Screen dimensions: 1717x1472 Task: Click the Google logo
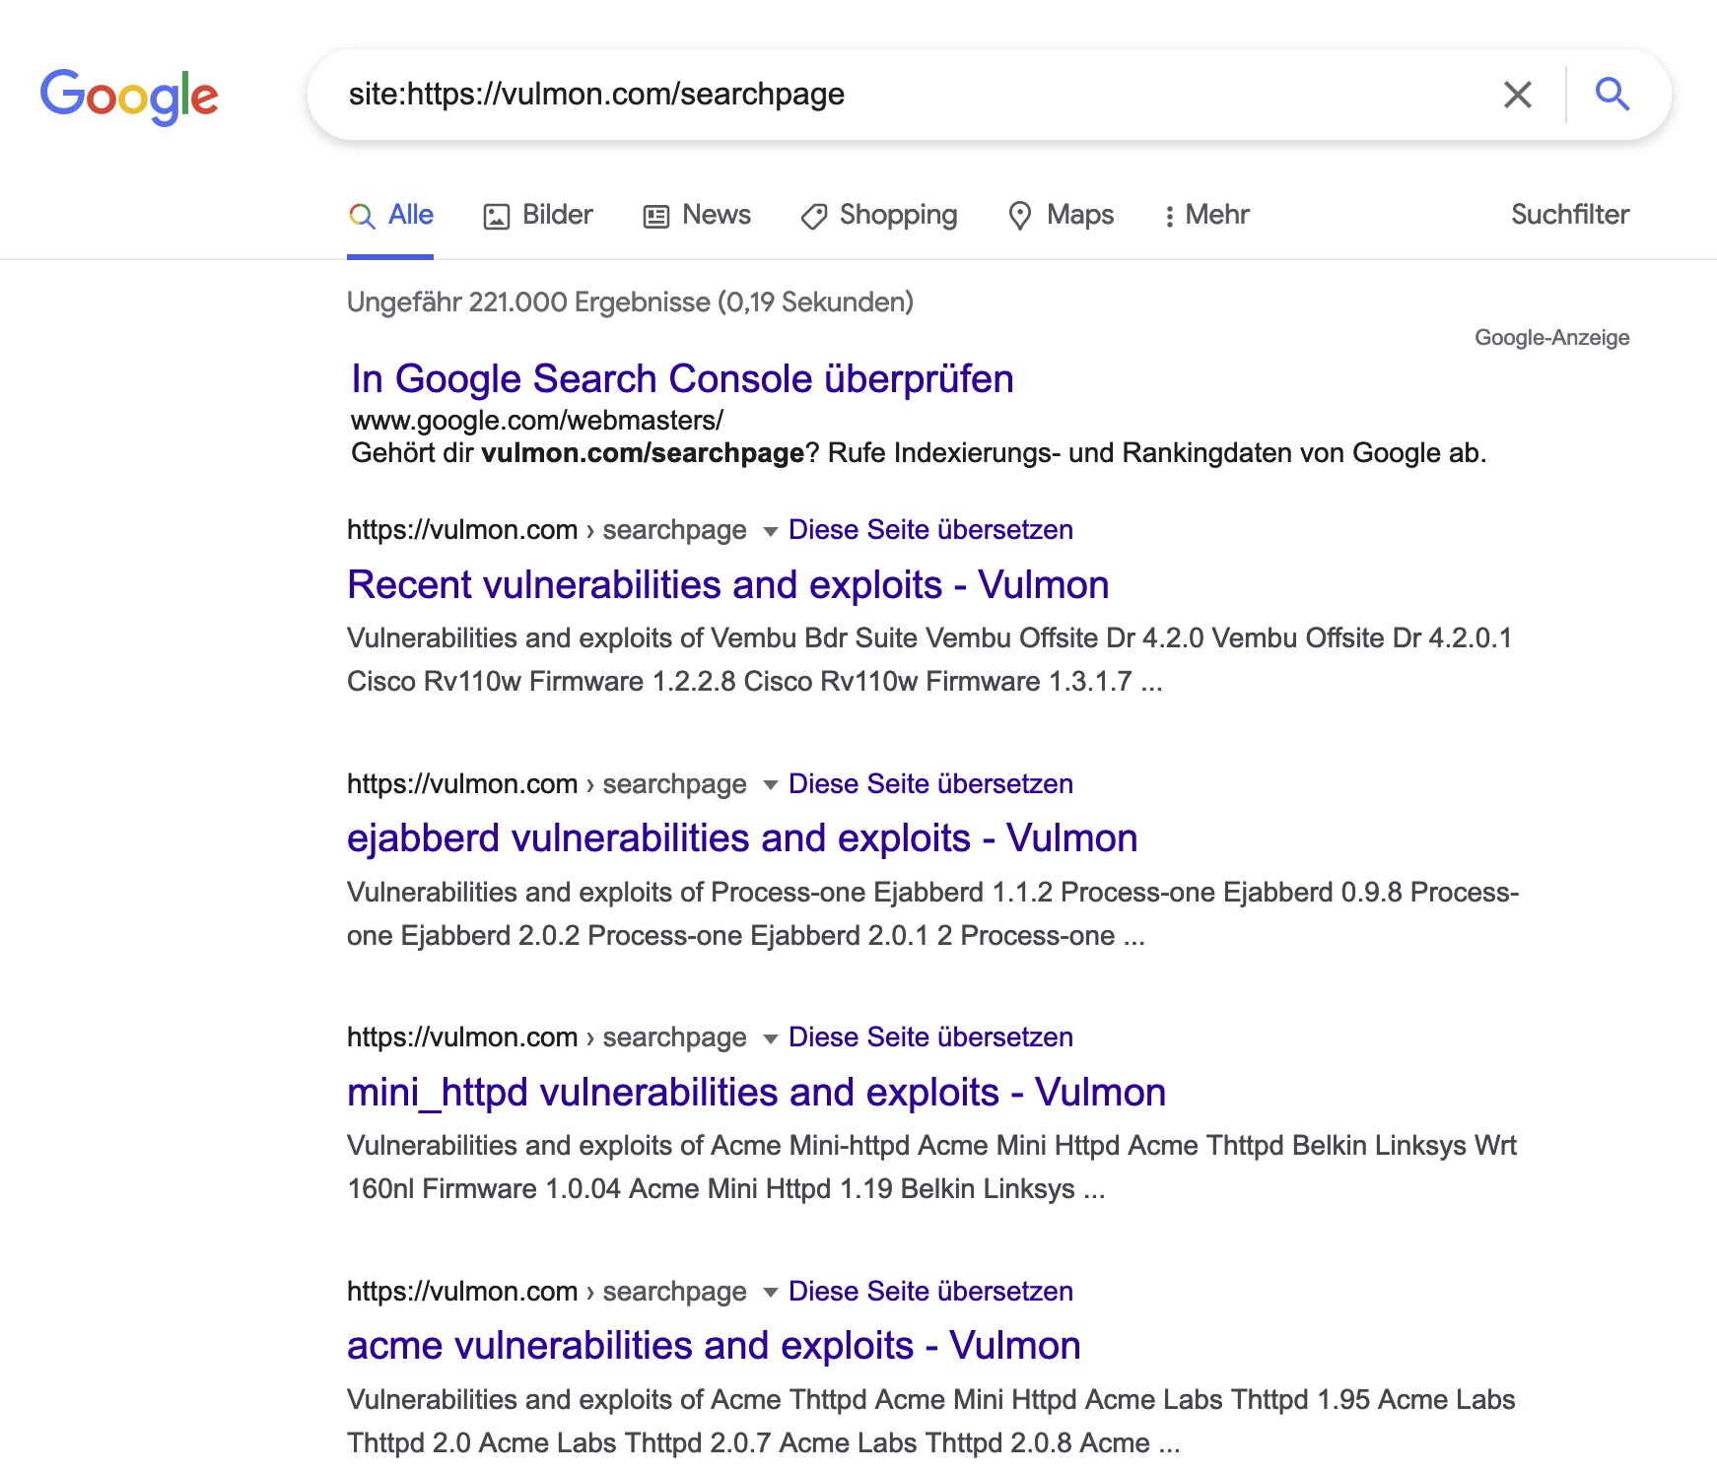(129, 96)
